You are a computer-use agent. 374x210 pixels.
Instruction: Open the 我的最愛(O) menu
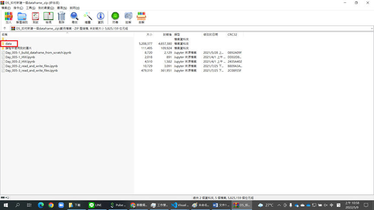[46, 8]
